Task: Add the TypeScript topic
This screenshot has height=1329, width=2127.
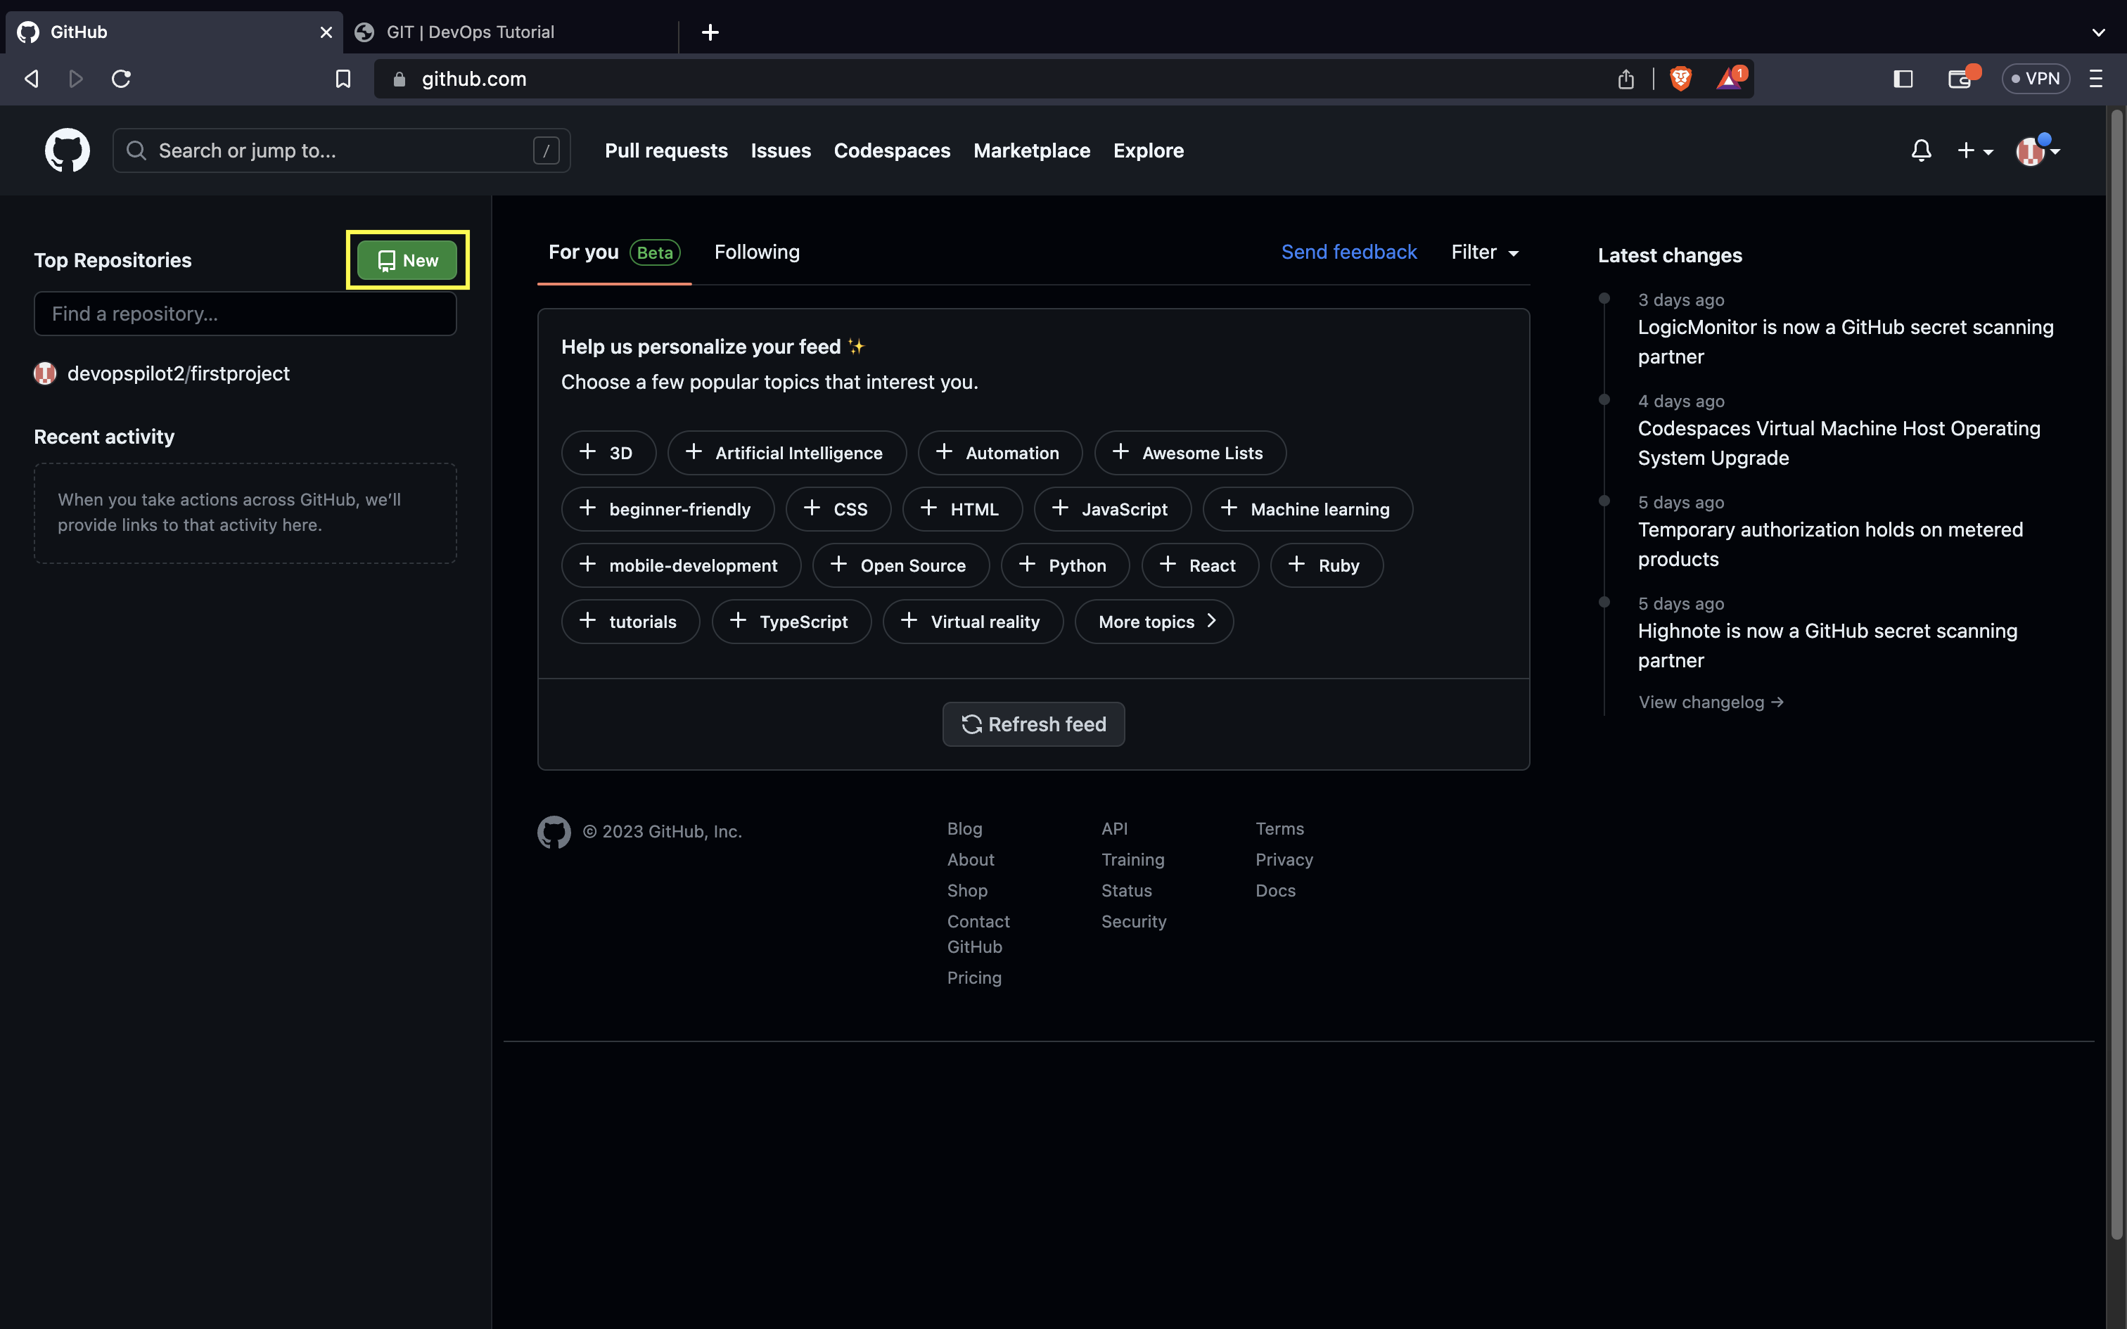Action: click(x=792, y=622)
